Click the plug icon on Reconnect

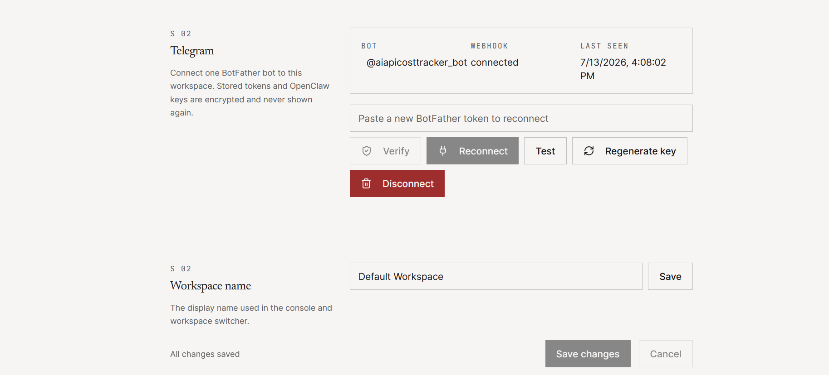pos(443,151)
